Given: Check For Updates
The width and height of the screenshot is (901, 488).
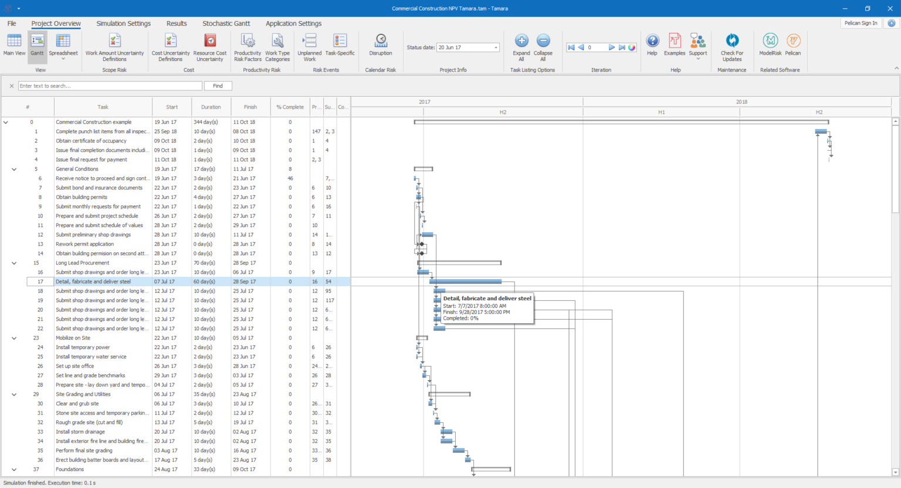Looking at the screenshot, I should point(731,47).
